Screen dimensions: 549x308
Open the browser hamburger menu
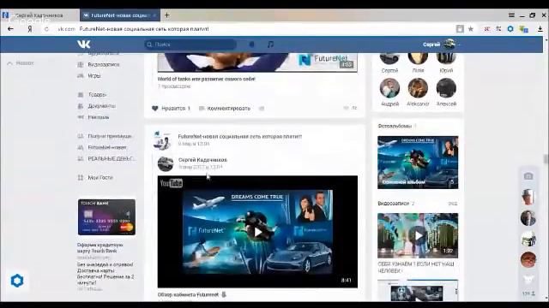tap(511, 15)
